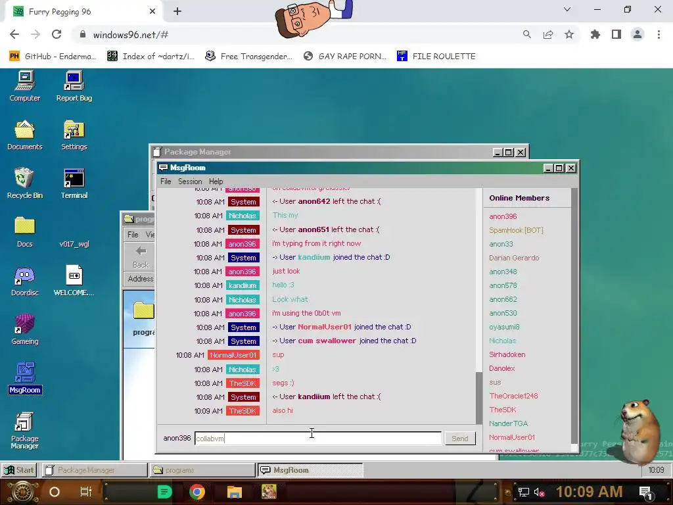Click the zoom magnifier icon in address bar

tap(526, 34)
